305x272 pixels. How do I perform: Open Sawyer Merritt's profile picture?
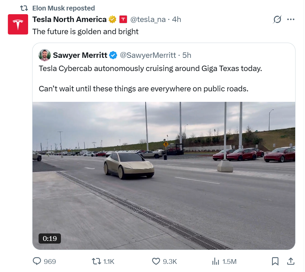(45, 55)
